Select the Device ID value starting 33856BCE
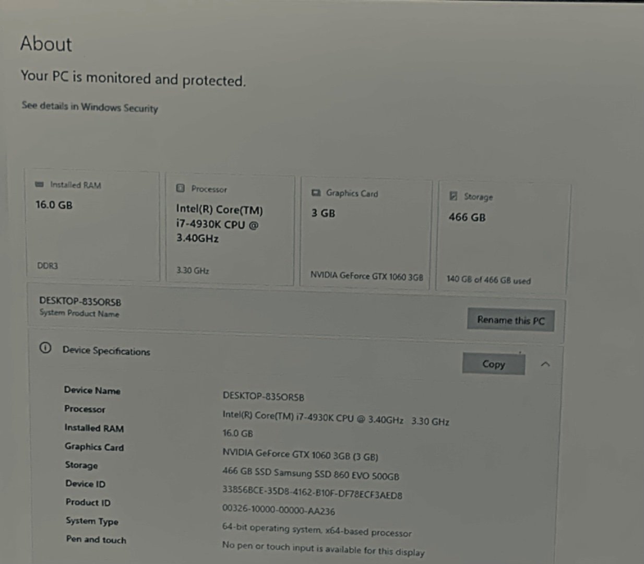644x564 pixels. point(312,492)
